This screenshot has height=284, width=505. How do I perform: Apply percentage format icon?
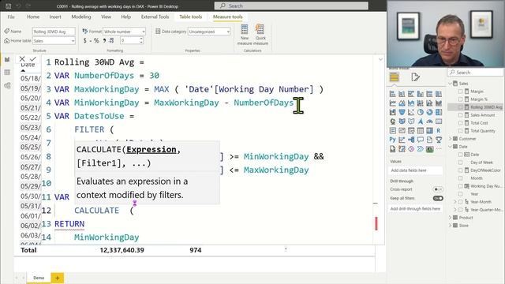pyautogui.click(x=96, y=40)
